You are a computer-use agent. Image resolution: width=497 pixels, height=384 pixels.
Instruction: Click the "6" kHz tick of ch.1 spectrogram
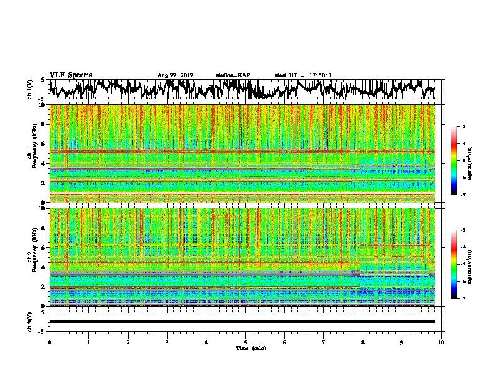(43, 144)
